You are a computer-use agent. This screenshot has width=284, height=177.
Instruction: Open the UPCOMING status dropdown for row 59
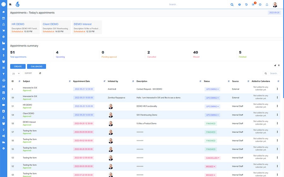(x=212, y=98)
